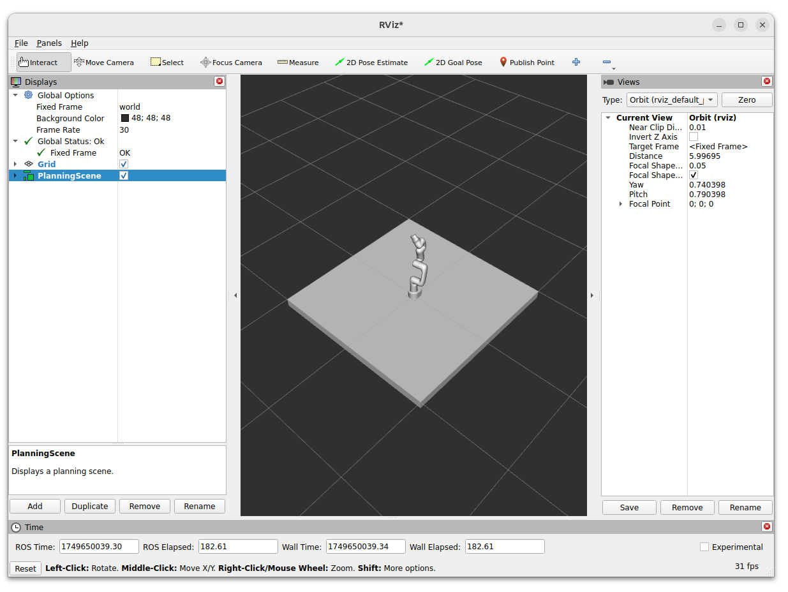Open the File menu
The image size is (788, 592).
click(21, 43)
